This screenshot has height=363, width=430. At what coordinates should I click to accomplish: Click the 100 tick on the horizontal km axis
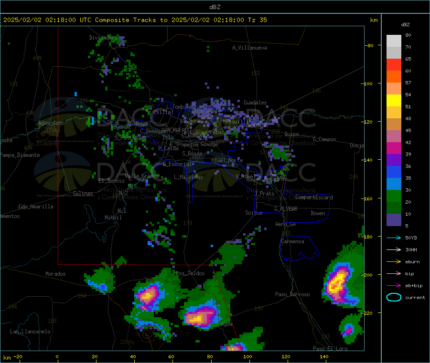[247, 356]
